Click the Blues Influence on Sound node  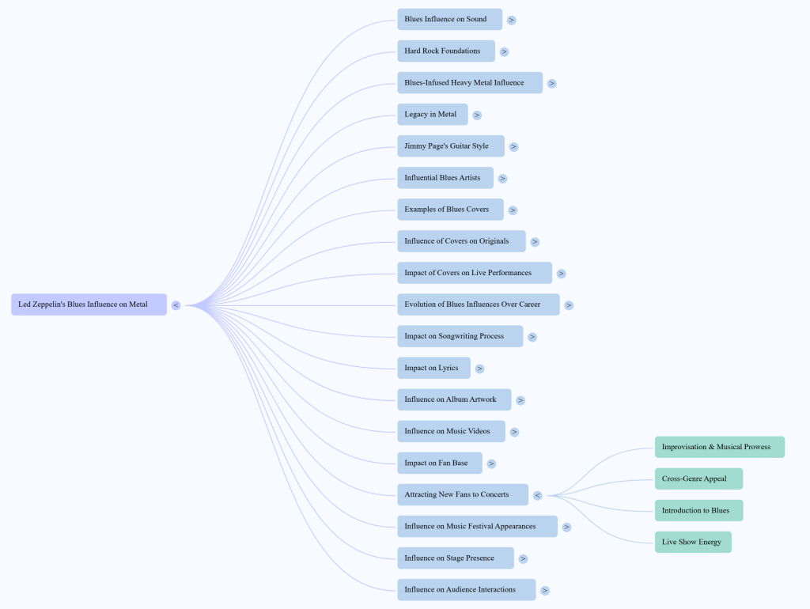point(449,19)
